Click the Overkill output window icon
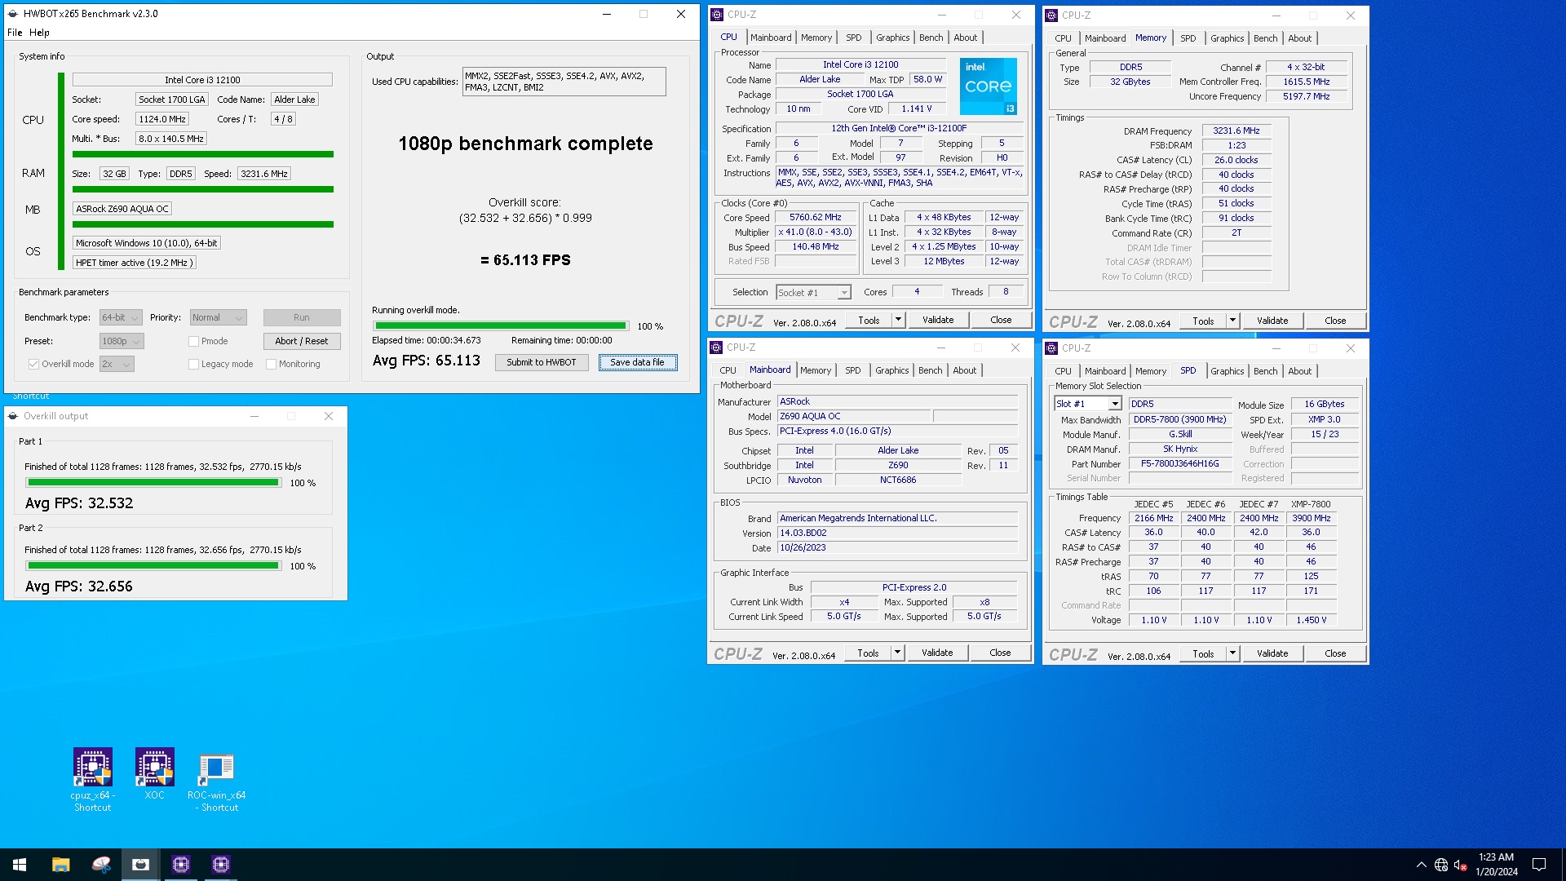This screenshot has width=1566, height=881. (13, 416)
